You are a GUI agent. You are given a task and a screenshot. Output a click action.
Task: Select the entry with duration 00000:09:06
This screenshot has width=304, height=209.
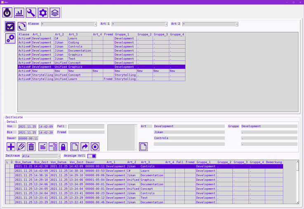[x=144, y=175]
